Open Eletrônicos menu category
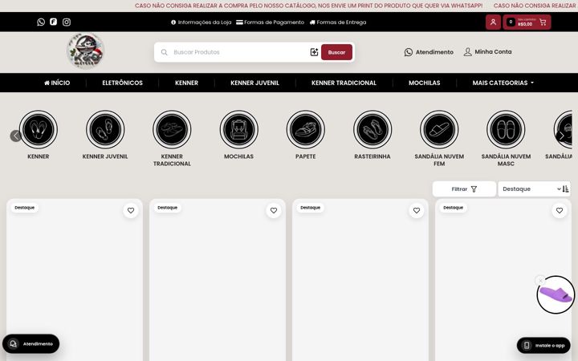Screen dimensions: 578x361 point(122,83)
